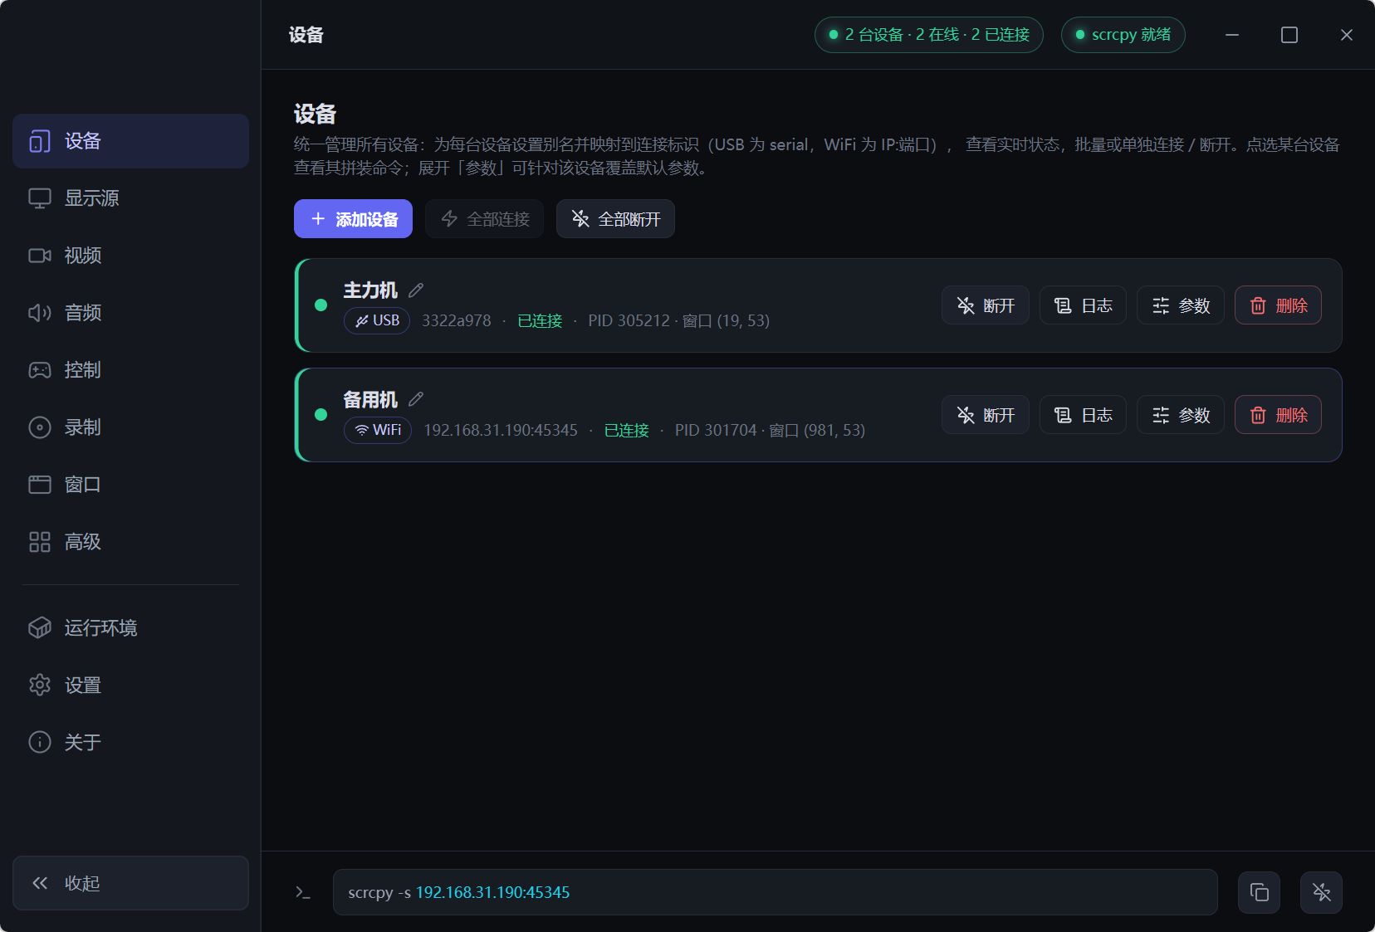This screenshot has width=1375, height=932.
Task: Click the device count status badge
Action: 928,35
